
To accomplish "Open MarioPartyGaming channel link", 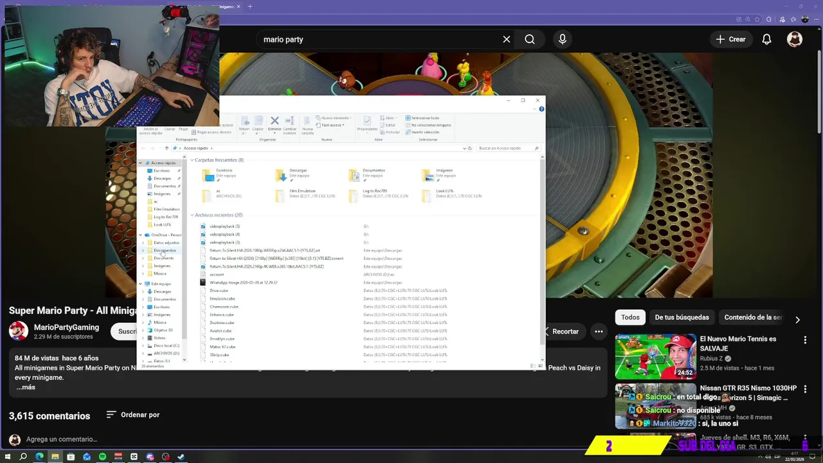I will (66, 327).
